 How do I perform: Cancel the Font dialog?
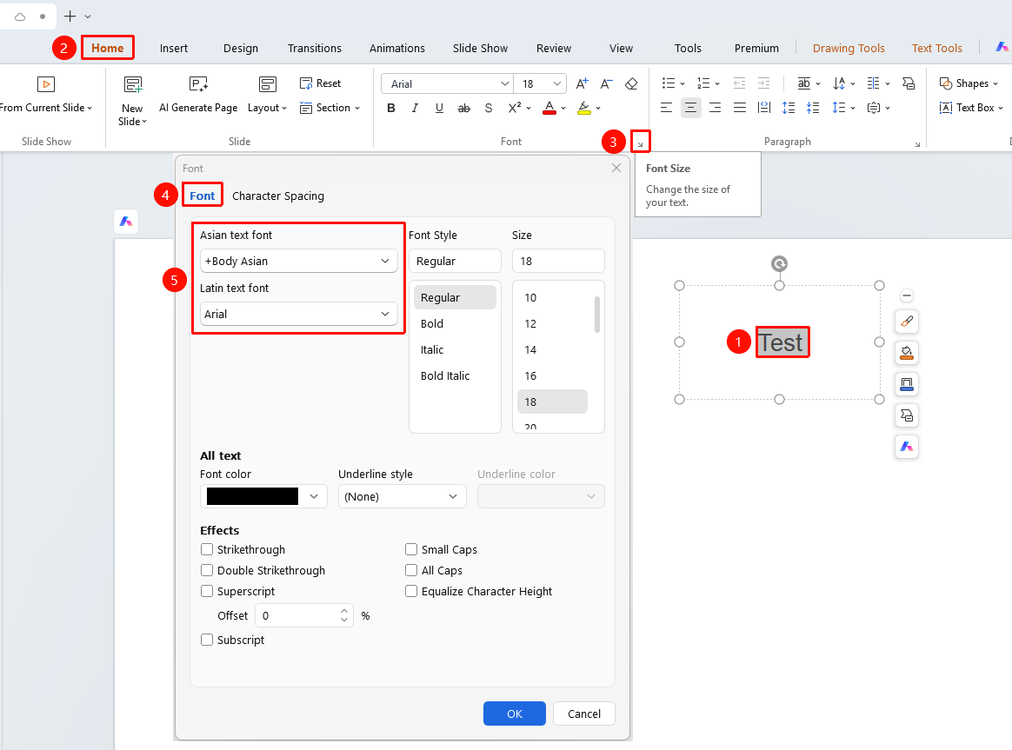click(584, 713)
